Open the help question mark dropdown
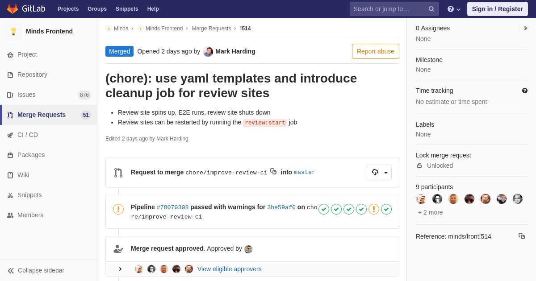The width and height of the screenshot is (536, 281). coord(454,9)
